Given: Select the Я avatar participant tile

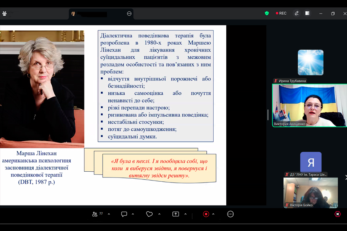Looking at the screenshot, I should pos(311,162).
